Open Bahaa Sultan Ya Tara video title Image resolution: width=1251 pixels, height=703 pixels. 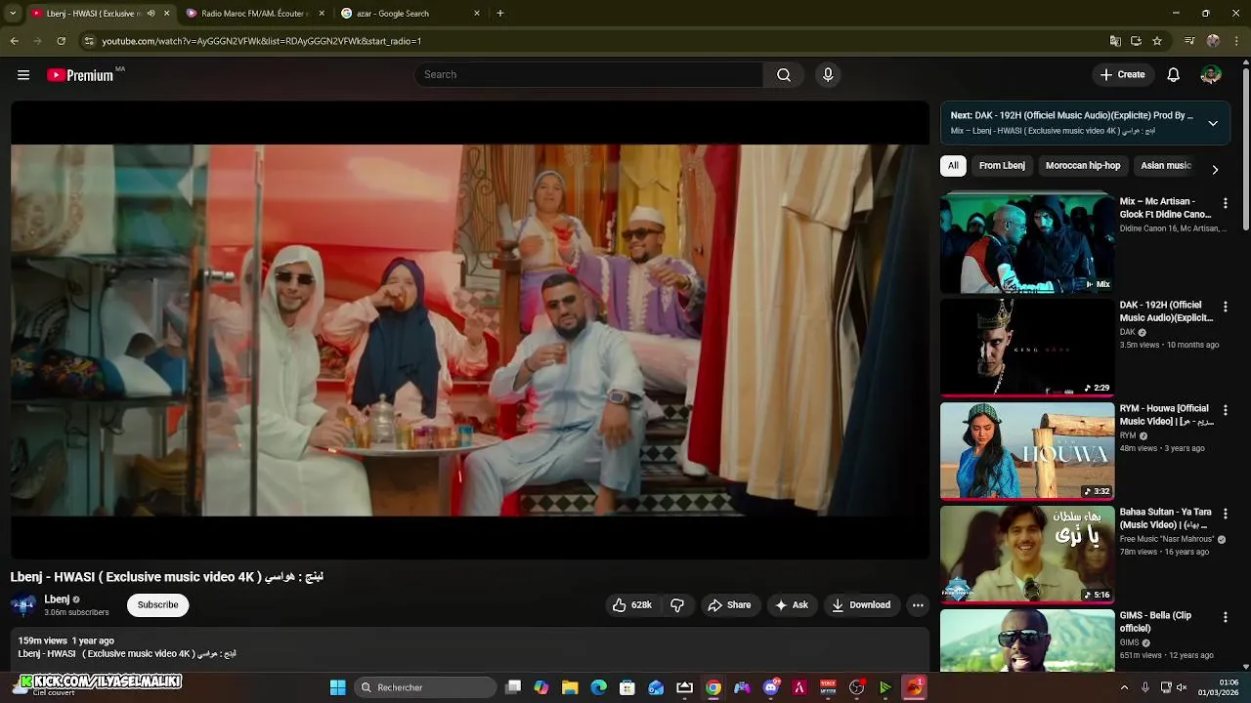click(x=1165, y=518)
